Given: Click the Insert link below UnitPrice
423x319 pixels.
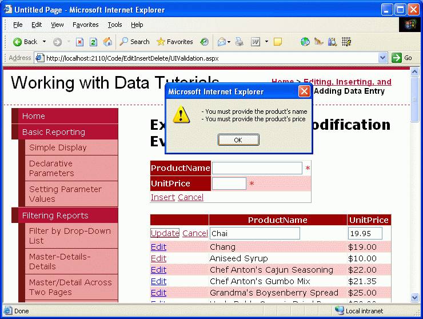Looking at the screenshot, I should pyautogui.click(x=162, y=197).
